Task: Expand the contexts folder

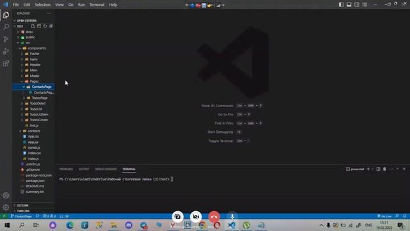Action: coord(33,131)
